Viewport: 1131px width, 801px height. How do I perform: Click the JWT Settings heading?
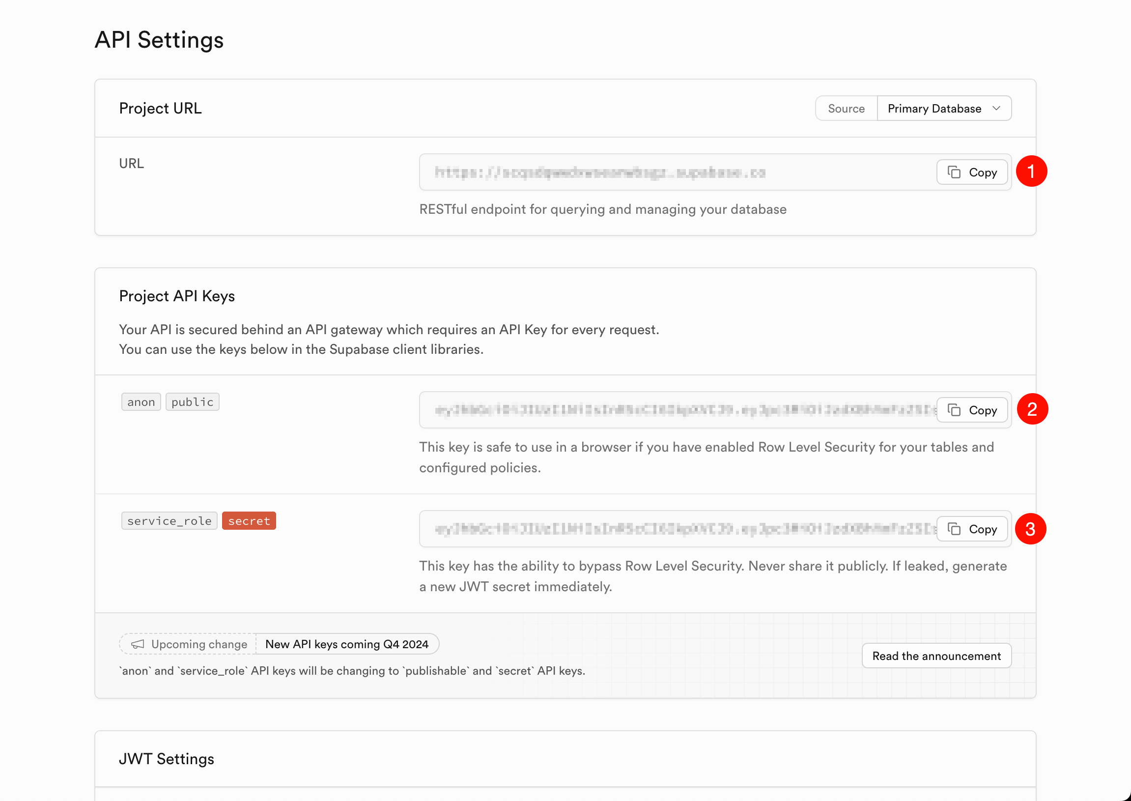click(x=167, y=759)
